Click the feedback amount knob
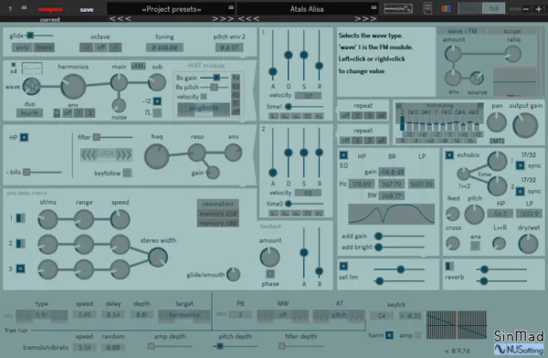This screenshot has width=548, height=358. (269, 258)
